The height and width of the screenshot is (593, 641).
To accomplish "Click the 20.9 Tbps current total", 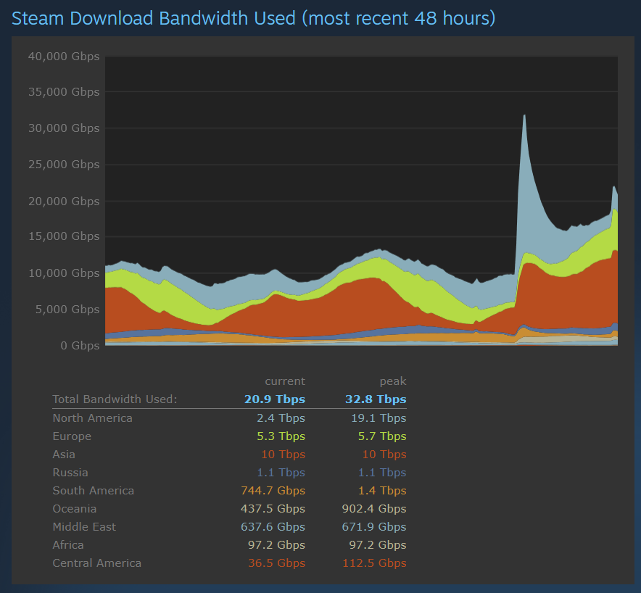I will point(275,399).
